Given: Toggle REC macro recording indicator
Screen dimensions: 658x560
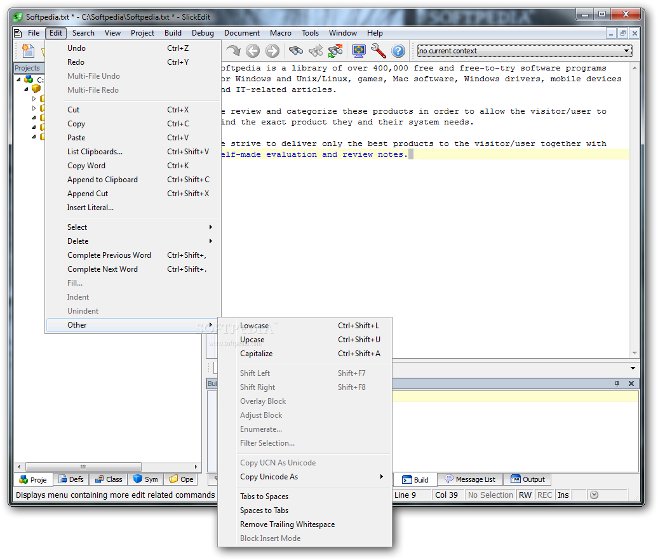Looking at the screenshot, I should pyautogui.click(x=545, y=495).
